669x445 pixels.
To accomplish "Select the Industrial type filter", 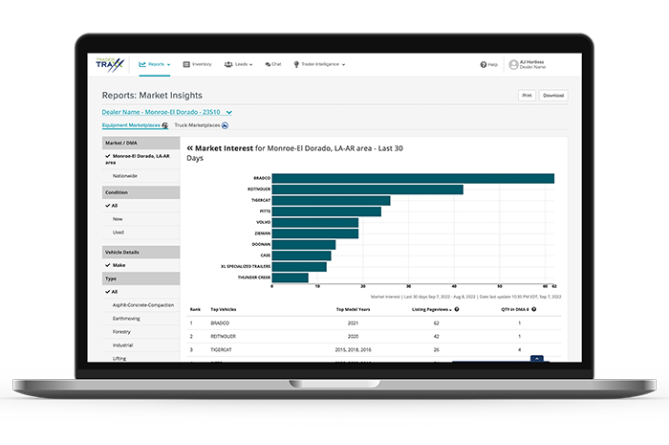I will [x=140, y=345].
